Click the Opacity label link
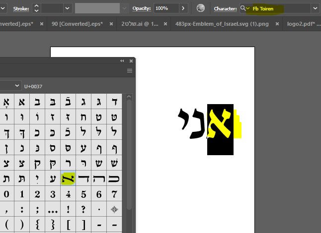Viewport: 321px width, 233px height. coord(142,8)
